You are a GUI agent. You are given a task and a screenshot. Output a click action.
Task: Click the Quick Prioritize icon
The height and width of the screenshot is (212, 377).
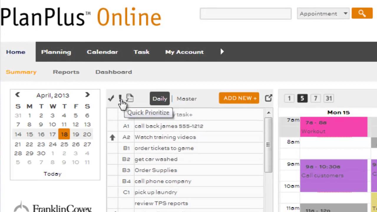pyautogui.click(x=120, y=98)
